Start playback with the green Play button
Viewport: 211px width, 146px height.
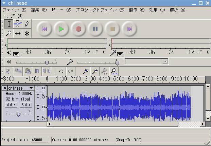61,29
